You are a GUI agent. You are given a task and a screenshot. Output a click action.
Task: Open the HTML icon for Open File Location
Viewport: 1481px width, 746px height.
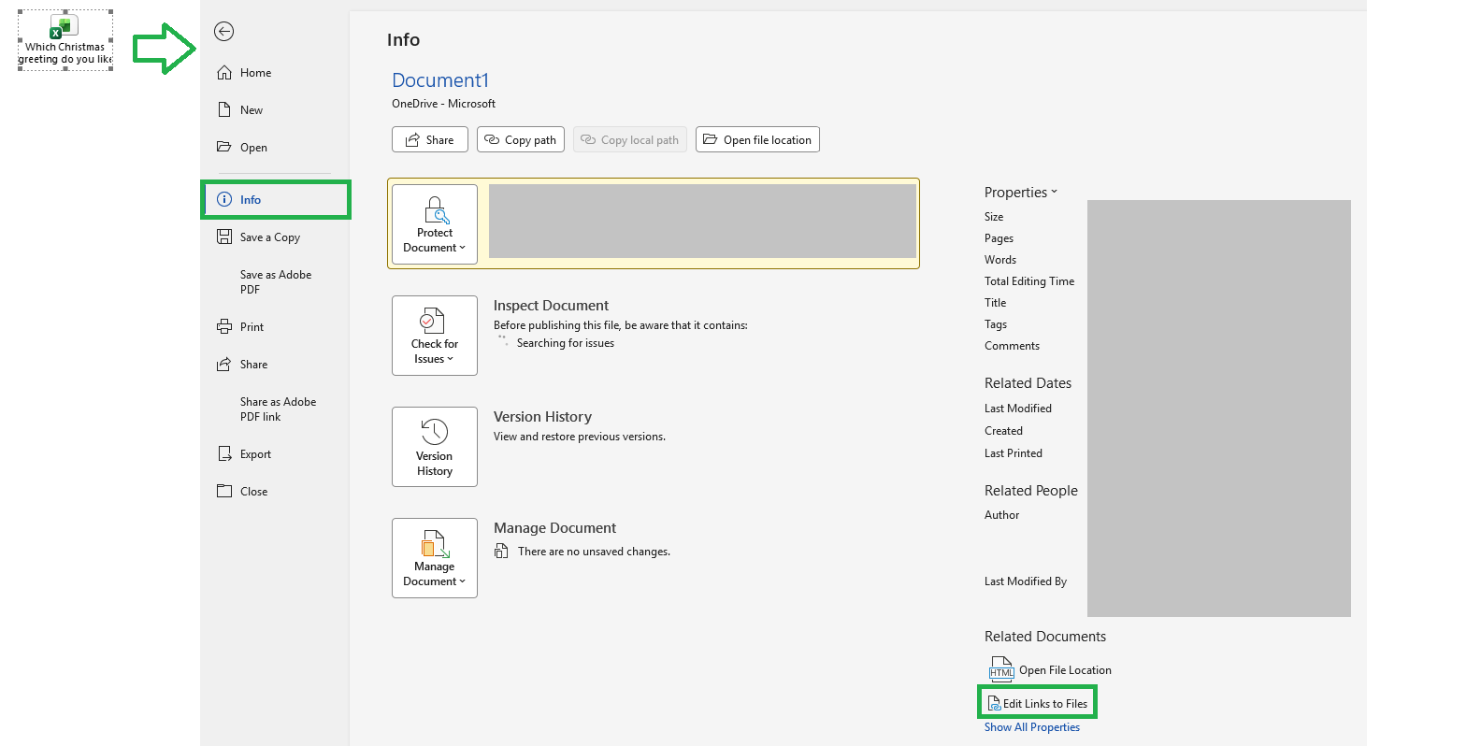[x=1001, y=669]
